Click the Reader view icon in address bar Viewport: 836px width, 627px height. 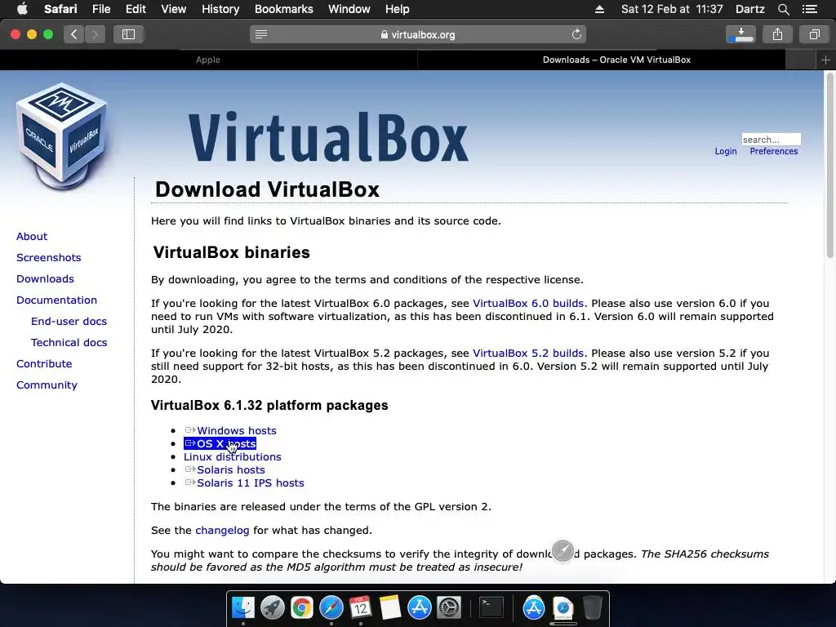pos(261,34)
